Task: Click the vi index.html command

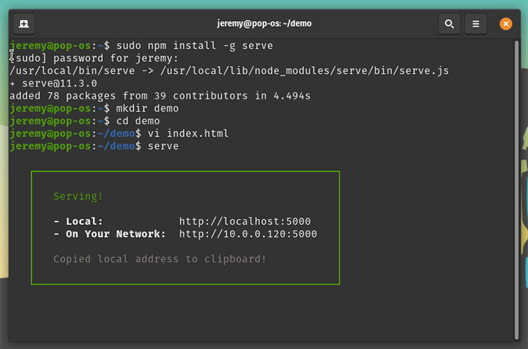Action: coord(188,134)
